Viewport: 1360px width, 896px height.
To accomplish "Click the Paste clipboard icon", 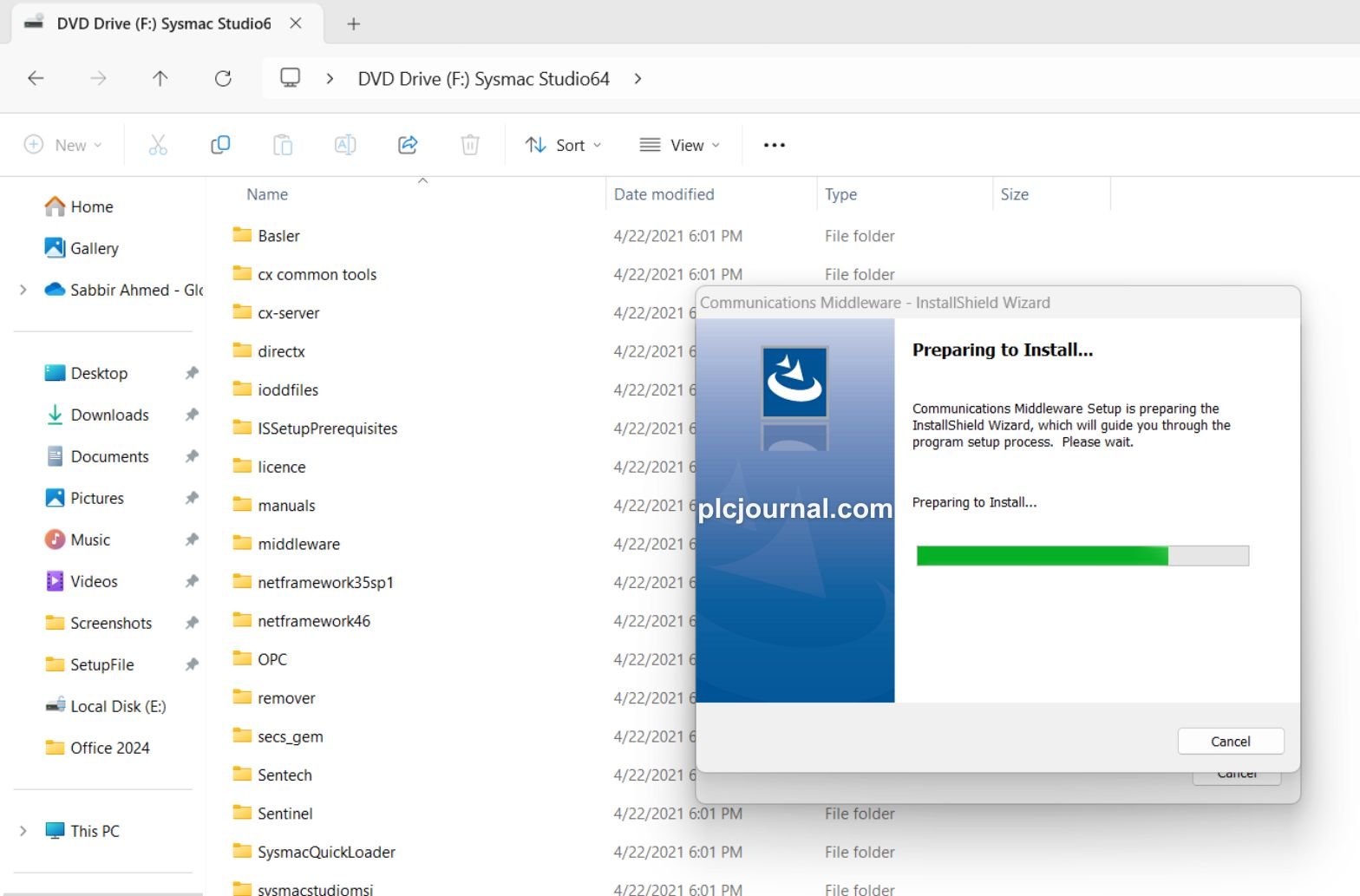I will (x=283, y=145).
